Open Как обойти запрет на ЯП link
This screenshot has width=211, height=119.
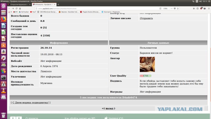[80, 118]
